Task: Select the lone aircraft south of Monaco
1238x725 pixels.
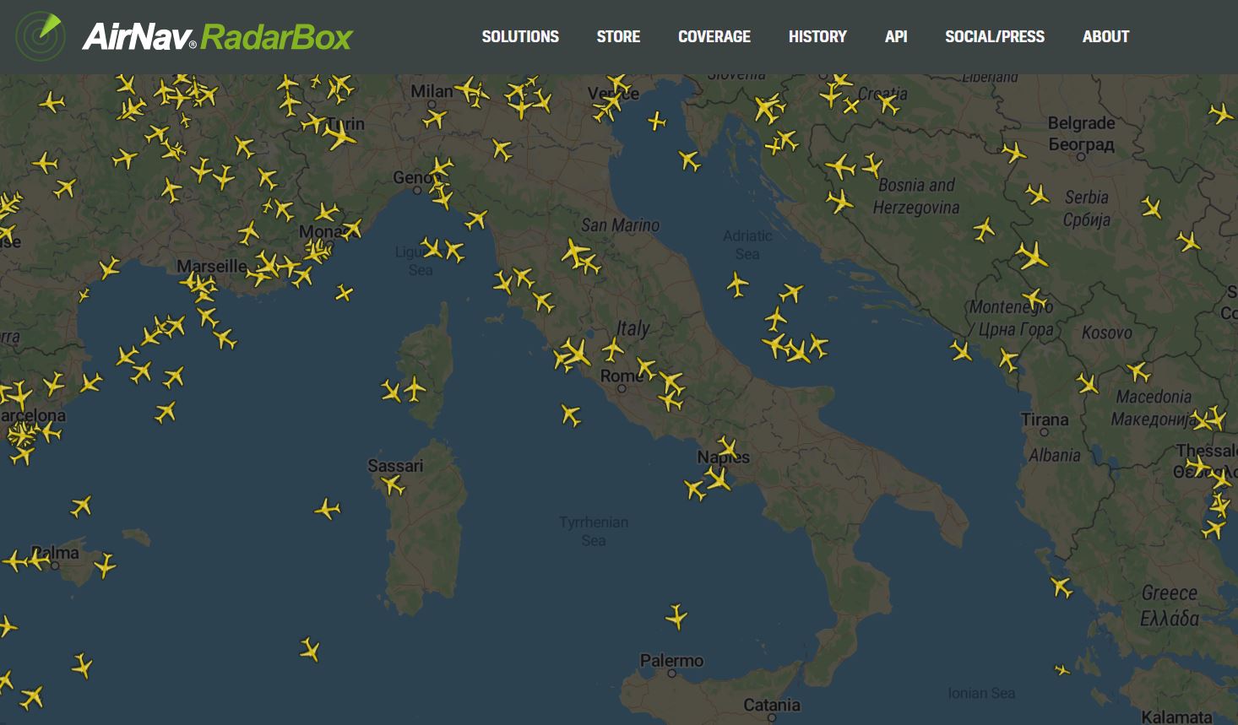Action: click(x=344, y=293)
